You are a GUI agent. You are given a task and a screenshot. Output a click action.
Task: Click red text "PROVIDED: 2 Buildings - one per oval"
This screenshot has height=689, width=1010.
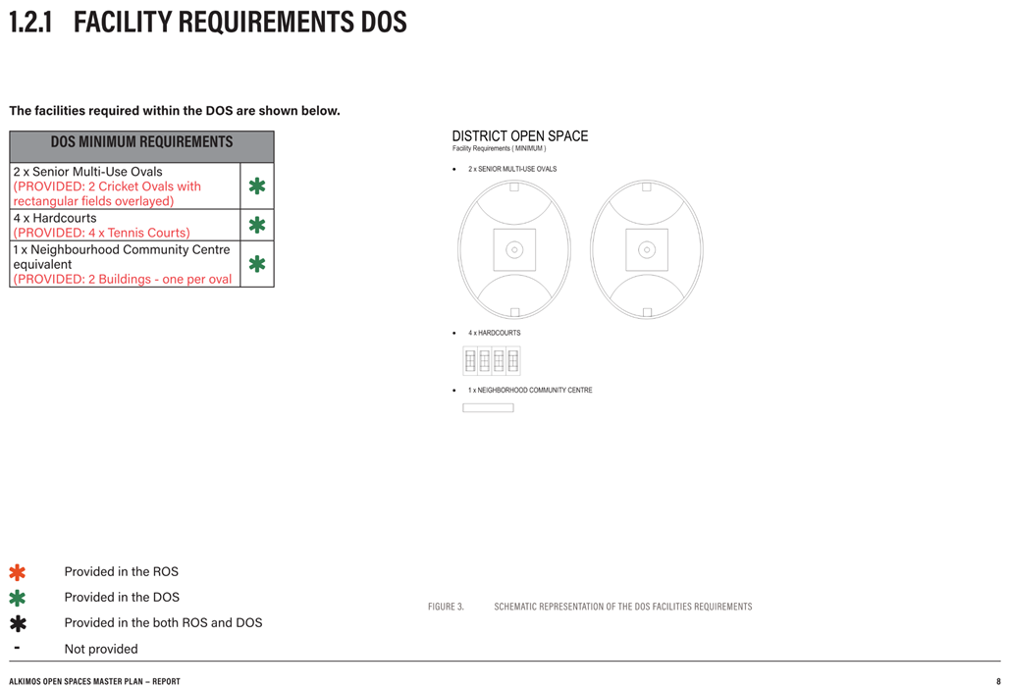[125, 280]
